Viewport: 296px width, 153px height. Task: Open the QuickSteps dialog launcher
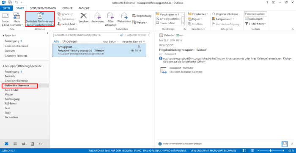pos(184,29)
